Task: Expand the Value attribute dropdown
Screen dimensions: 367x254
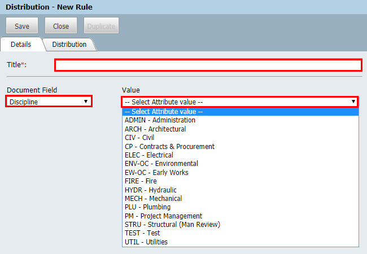Action: (240, 102)
